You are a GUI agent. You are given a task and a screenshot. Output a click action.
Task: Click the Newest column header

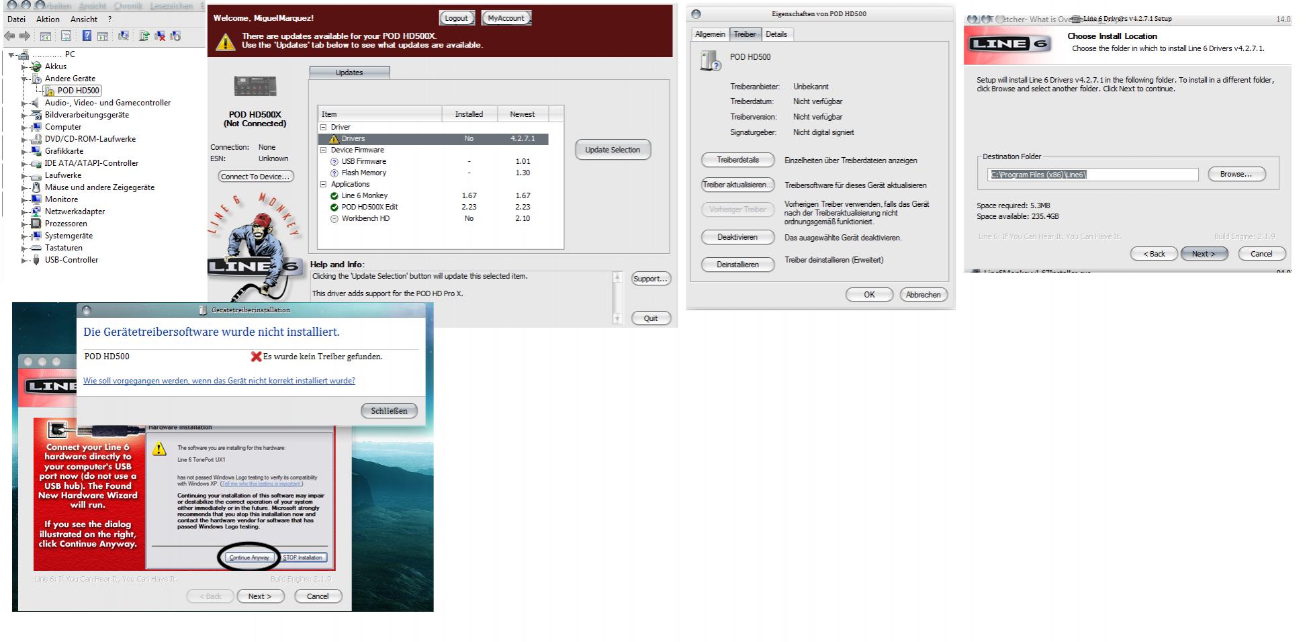[x=522, y=114]
